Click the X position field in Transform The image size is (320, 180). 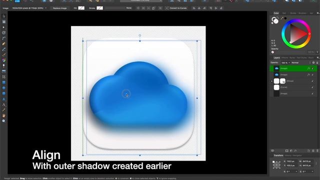[291, 161]
